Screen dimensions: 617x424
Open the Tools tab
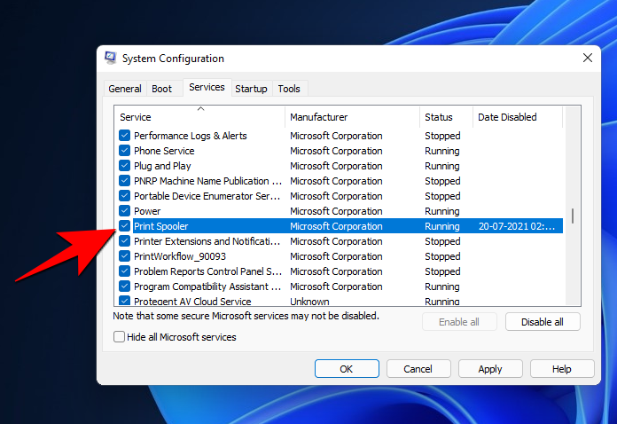(289, 89)
